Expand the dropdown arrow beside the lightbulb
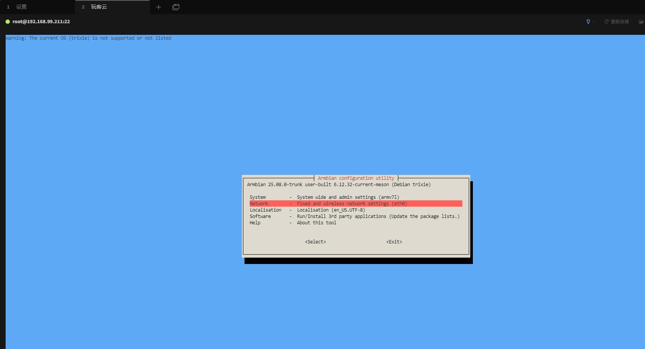This screenshot has width=645, height=349. click(x=594, y=22)
